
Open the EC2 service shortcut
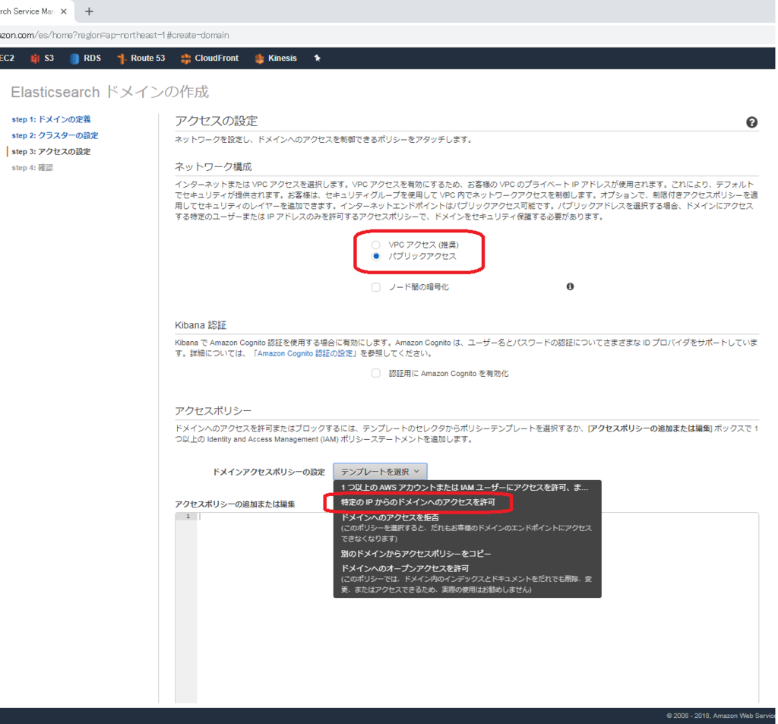(x=7, y=58)
